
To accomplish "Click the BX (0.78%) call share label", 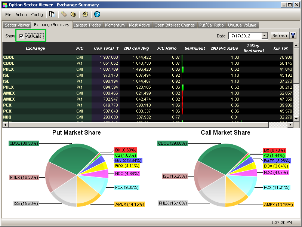I will pyautogui.click(x=274, y=150).
